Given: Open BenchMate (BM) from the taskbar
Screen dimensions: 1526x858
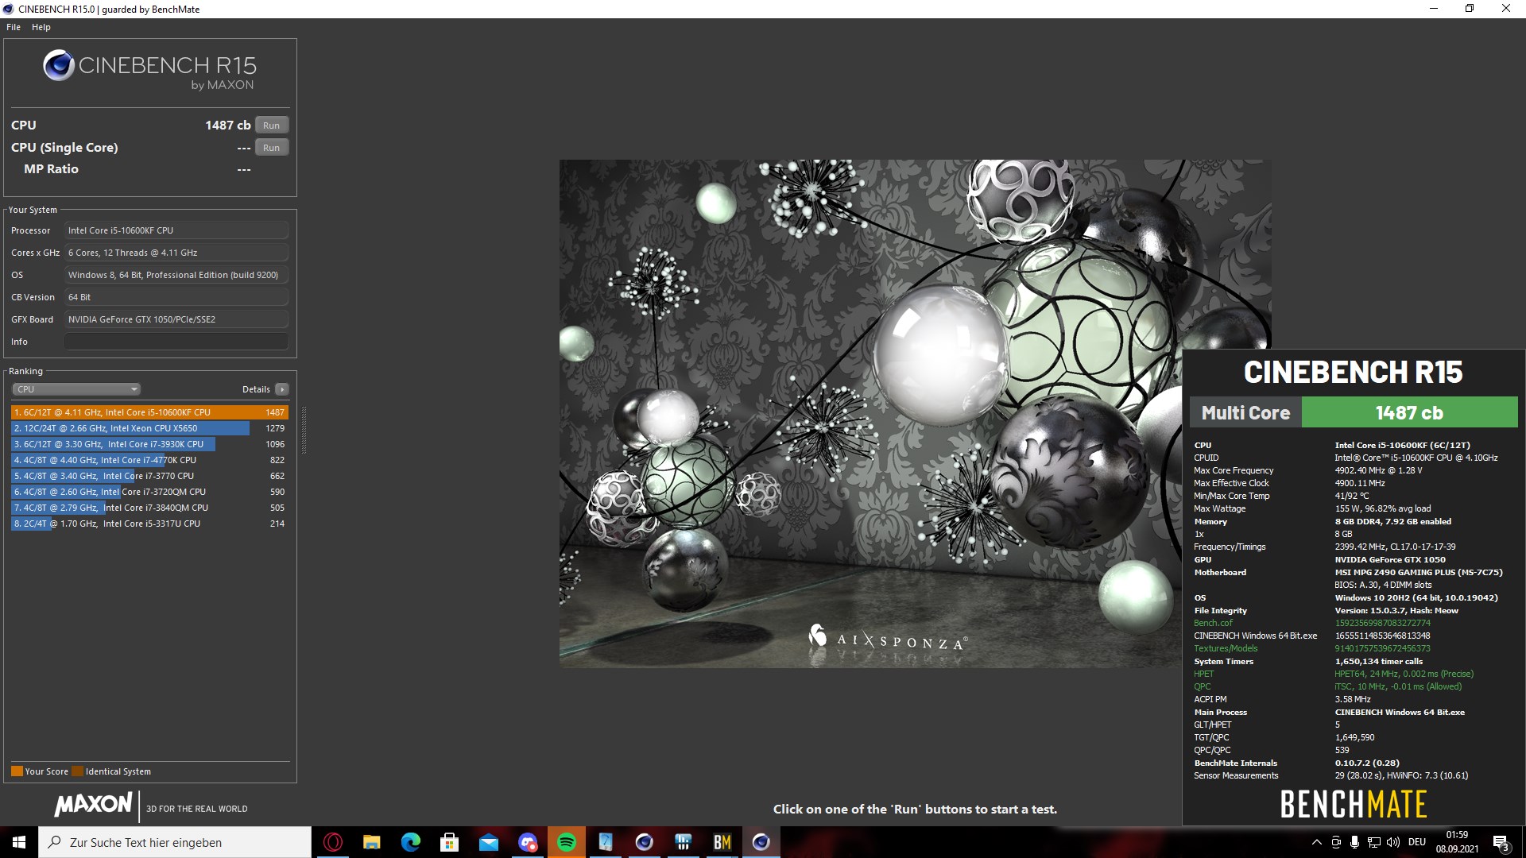Looking at the screenshot, I should click(722, 842).
